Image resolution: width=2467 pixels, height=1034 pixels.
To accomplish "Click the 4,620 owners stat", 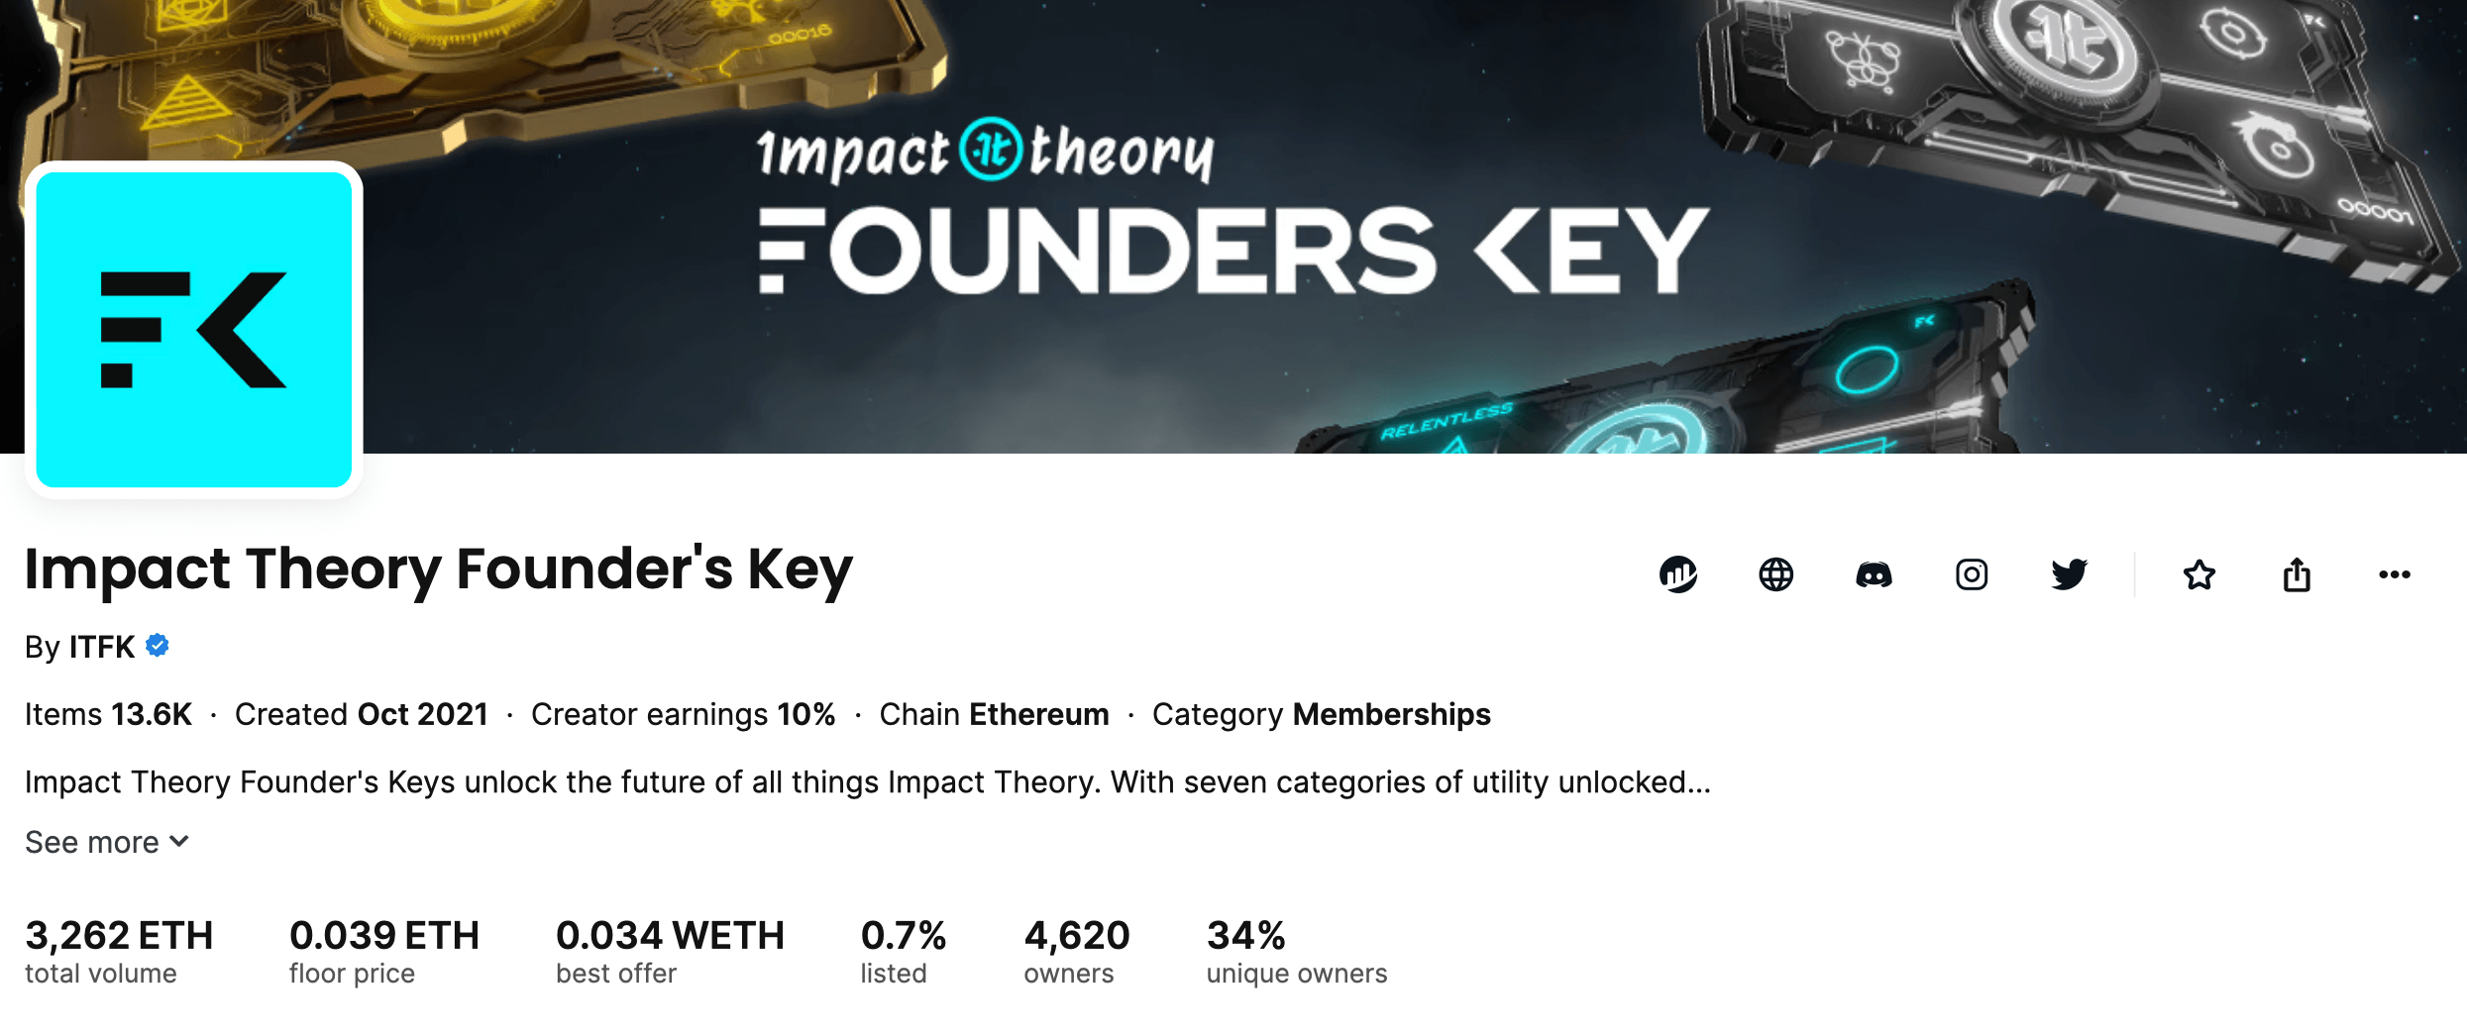I will [1077, 949].
